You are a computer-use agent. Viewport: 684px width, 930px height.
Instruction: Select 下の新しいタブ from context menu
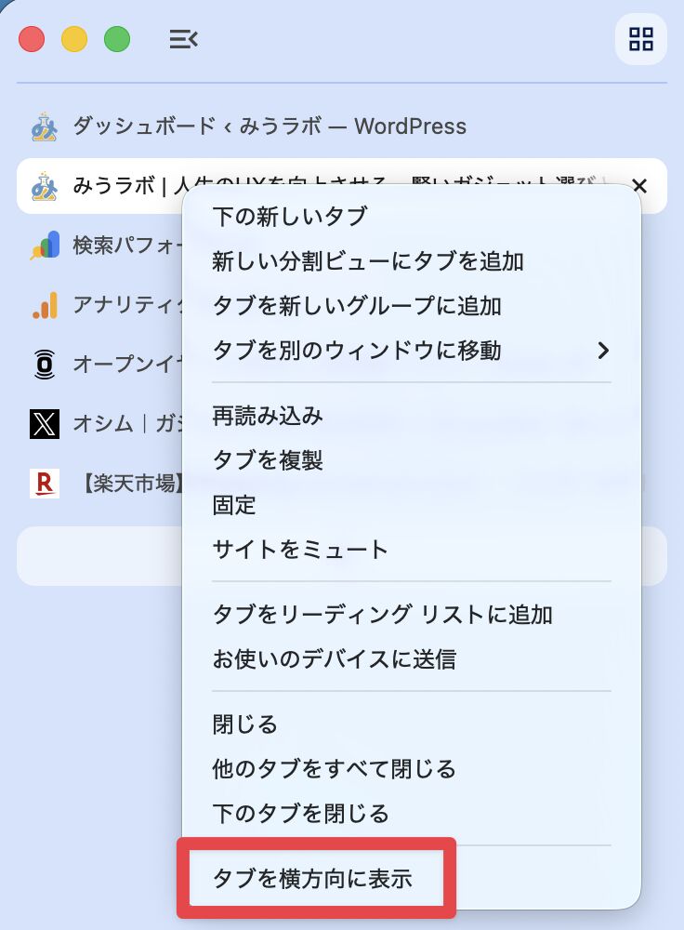[290, 217]
